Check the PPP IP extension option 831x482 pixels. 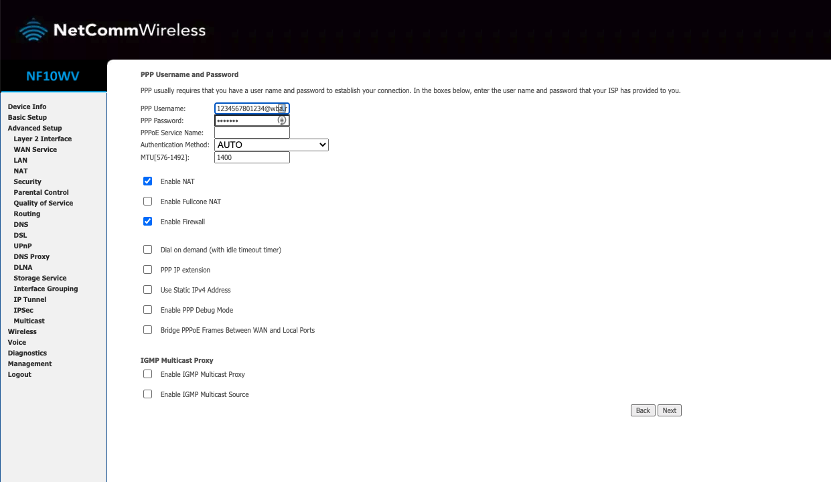pos(148,270)
